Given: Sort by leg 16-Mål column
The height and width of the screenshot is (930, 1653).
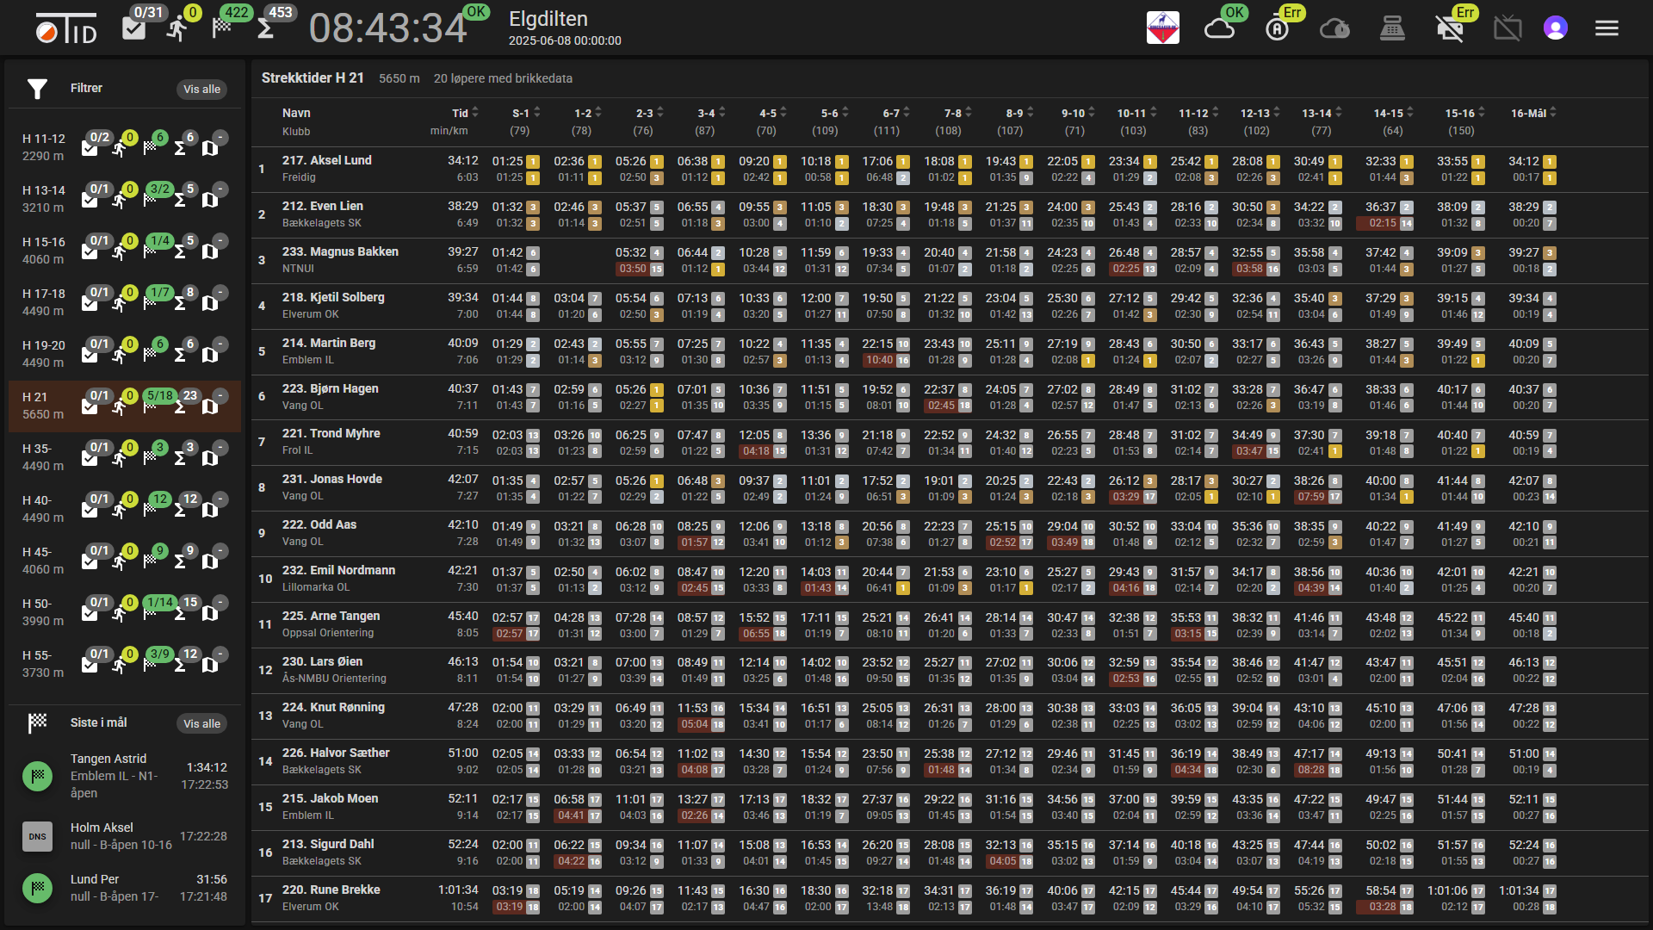Looking at the screenshot, I should tap(1533, 113).
